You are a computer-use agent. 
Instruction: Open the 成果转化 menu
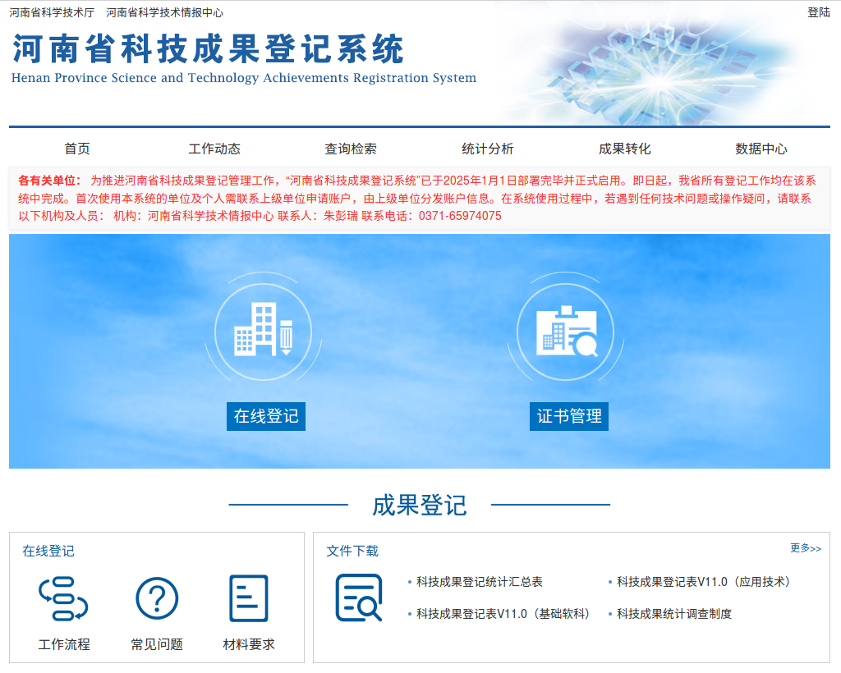click(x=624, y=149)
